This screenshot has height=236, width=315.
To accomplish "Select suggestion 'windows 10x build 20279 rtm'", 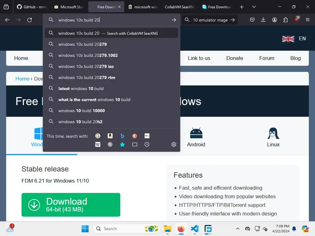I will click(111, 77).
